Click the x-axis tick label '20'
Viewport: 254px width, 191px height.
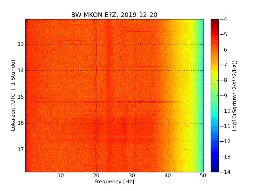[97, 176]
